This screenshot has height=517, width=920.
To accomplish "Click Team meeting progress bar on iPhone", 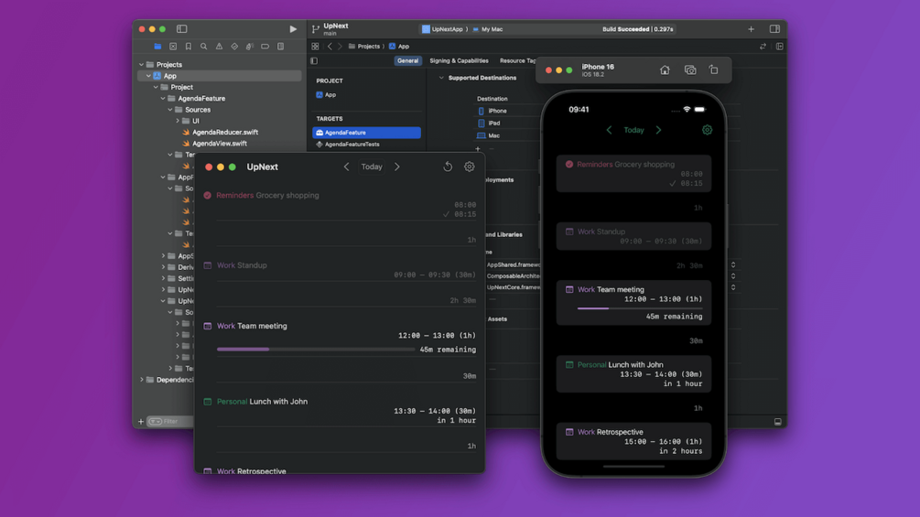I will [x=640, y=308].
